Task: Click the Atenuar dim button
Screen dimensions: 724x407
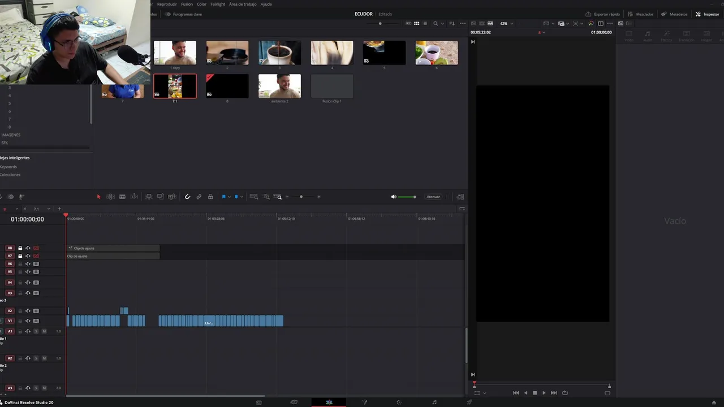Action: click(x=433, y=197)
